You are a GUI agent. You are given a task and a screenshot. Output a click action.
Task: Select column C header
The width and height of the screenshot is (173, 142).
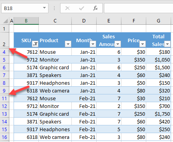[x=55, y=21]
